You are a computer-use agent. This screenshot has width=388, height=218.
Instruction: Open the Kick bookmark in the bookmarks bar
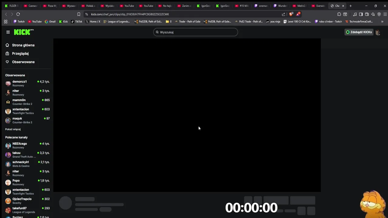point(63,21)
